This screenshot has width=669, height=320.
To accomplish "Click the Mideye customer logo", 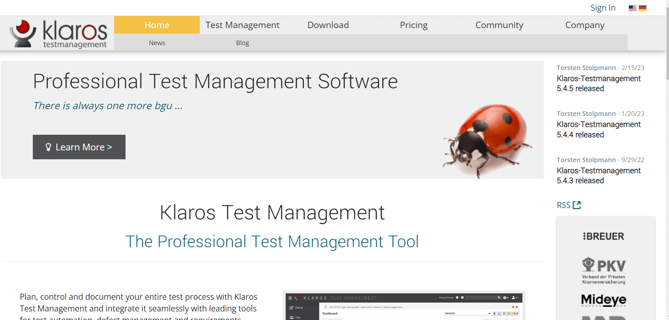I will click(604, 300).
